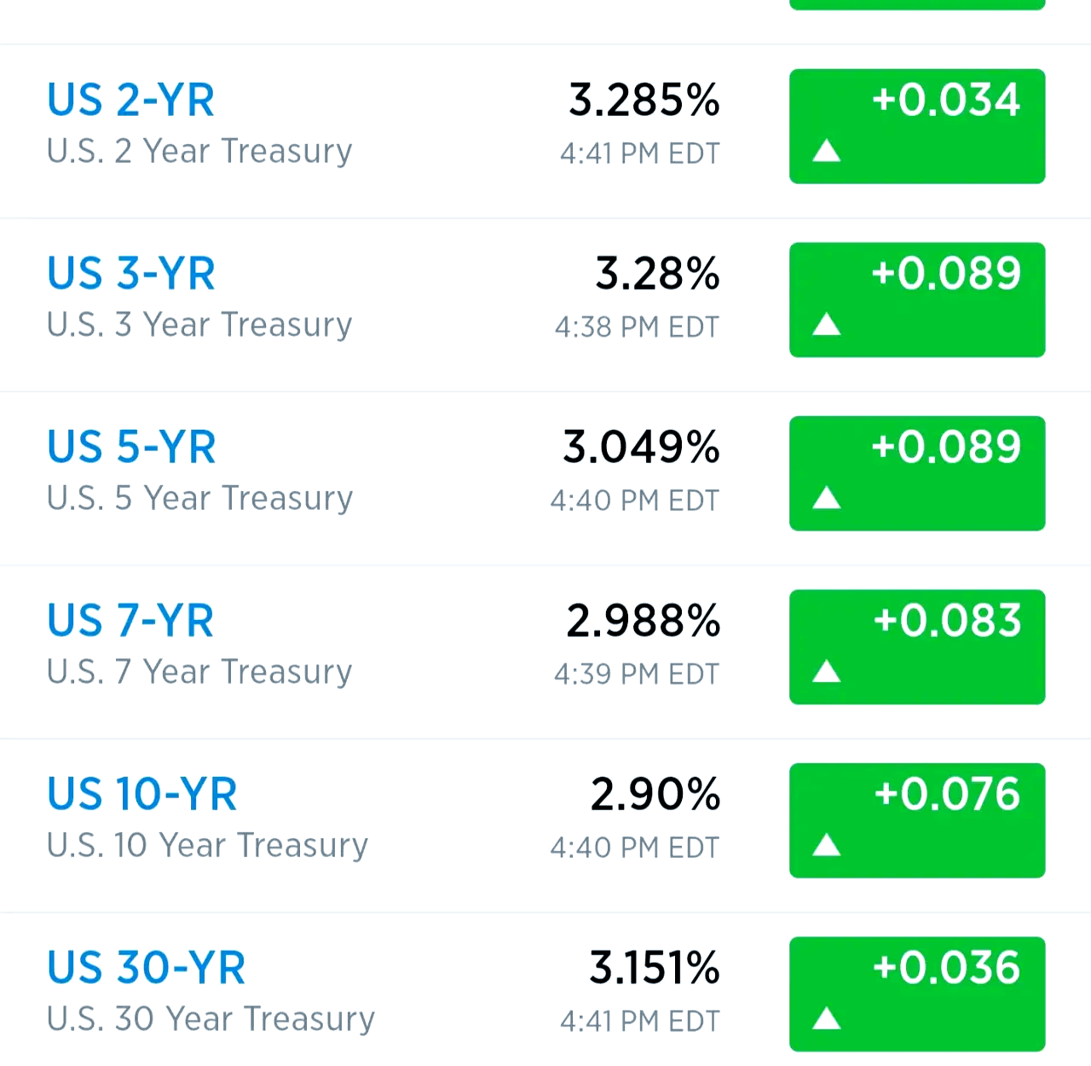The height and width of the screenshot is (1066, 1091).
Task: Open the US 30-YR treasury link
Action: point(146,968)
